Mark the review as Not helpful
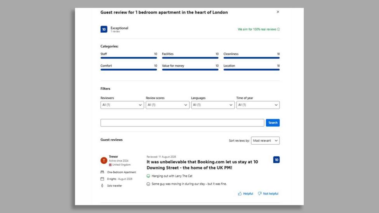Screen dimensions: 379x213 click(268, 194)
